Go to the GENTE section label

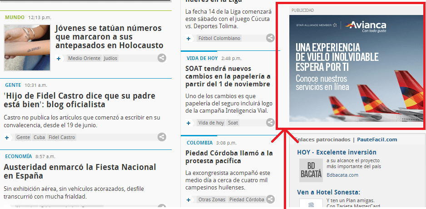coord(13,85)
